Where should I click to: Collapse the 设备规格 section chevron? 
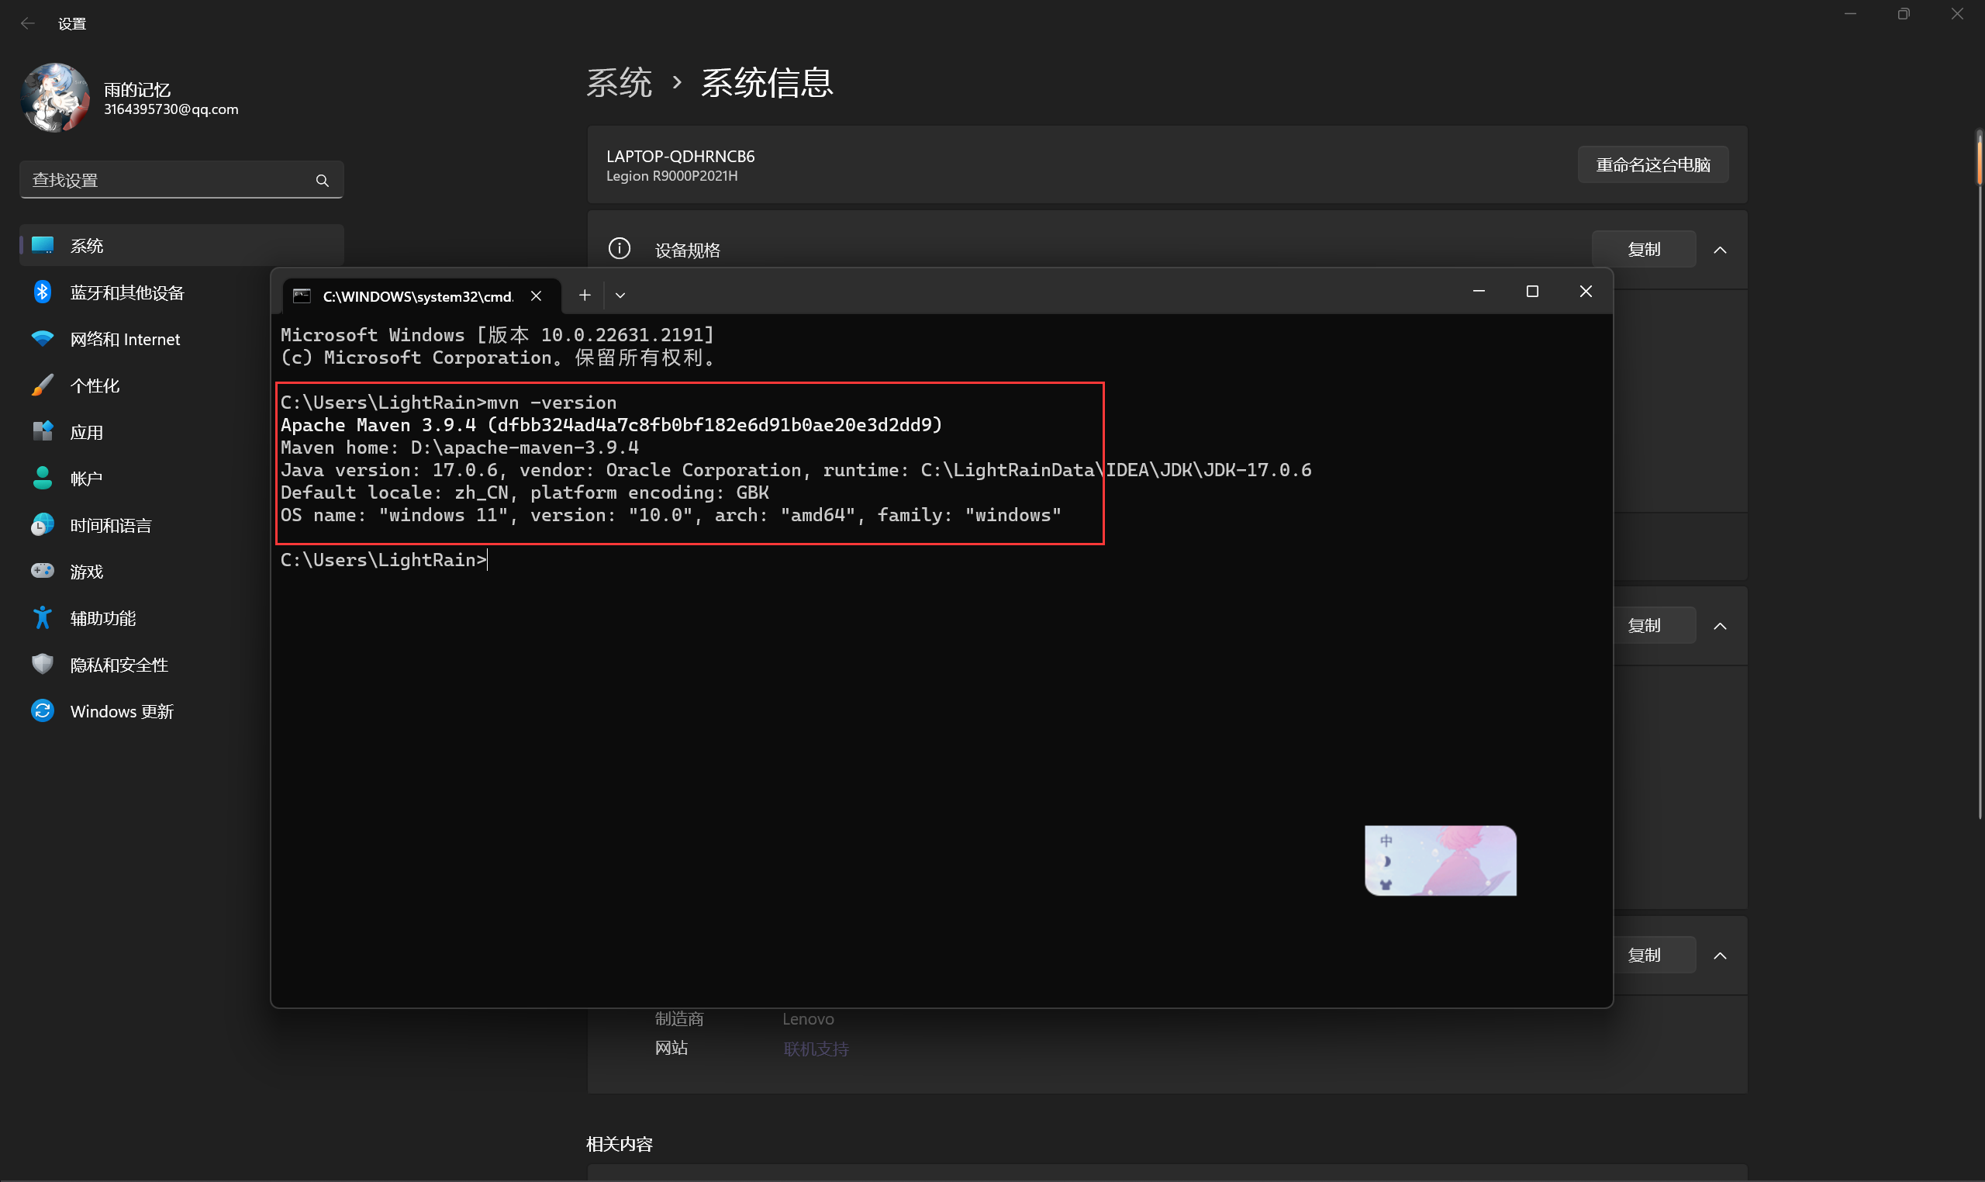click(x=1720, y=250)
